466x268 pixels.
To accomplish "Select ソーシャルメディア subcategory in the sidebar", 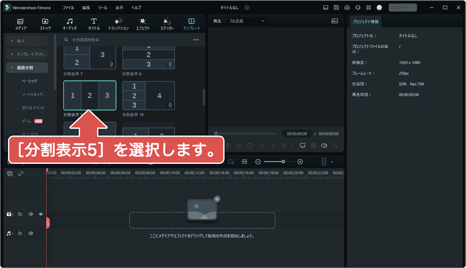I will pos(34,94).
